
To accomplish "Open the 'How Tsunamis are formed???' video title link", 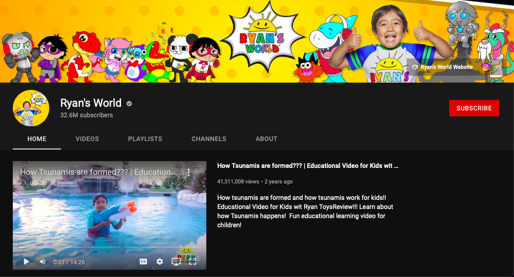I will (308, 166).
